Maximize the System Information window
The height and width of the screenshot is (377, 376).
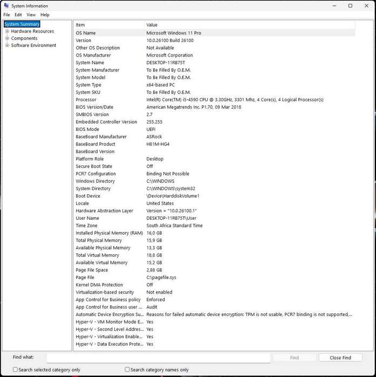[350, 5]
